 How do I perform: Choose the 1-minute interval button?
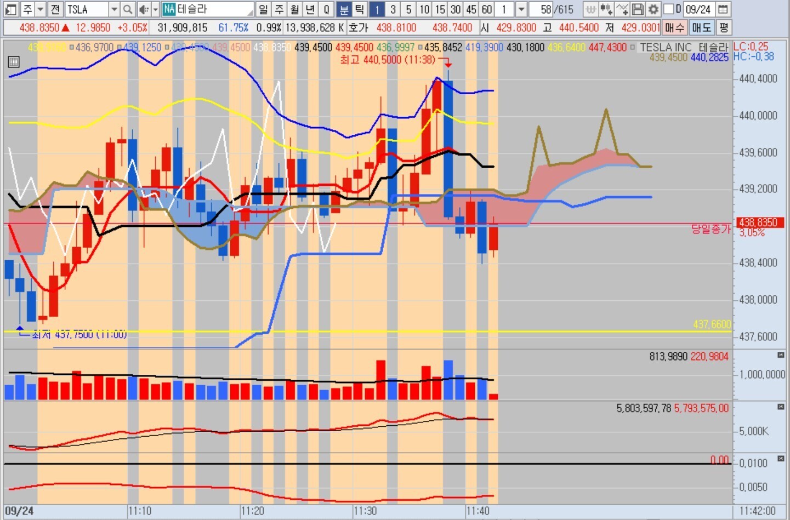[x=377, y=9]
